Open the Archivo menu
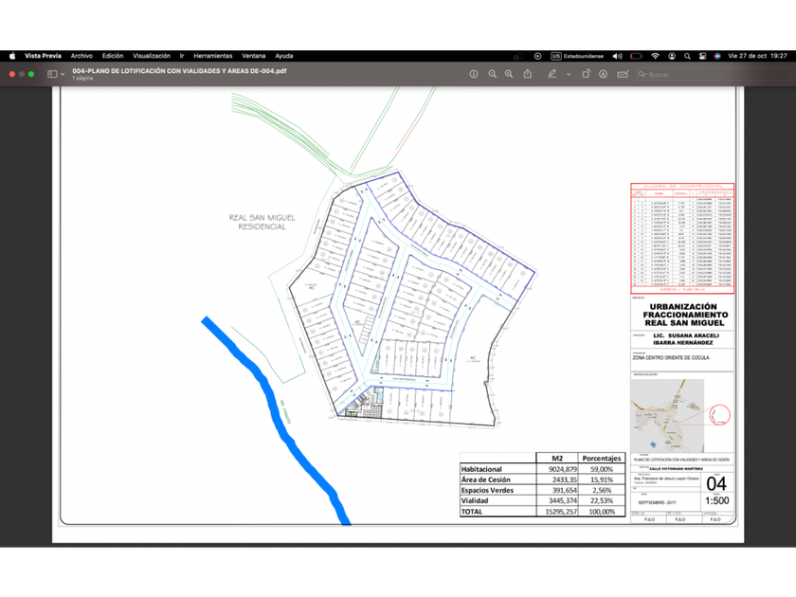 (81, 56)
